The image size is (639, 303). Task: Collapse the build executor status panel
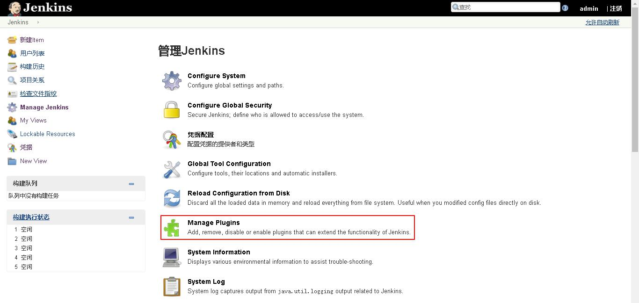click(131, 217)
